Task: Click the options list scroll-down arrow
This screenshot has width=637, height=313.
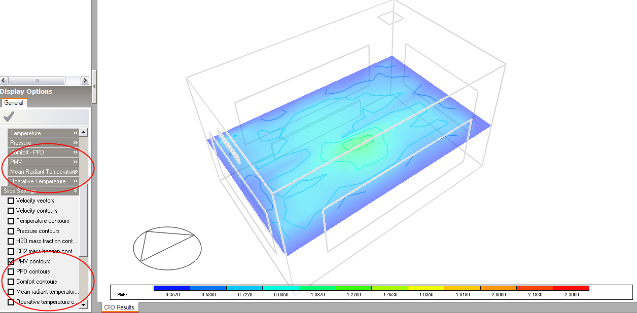Action: coord(83,305)
